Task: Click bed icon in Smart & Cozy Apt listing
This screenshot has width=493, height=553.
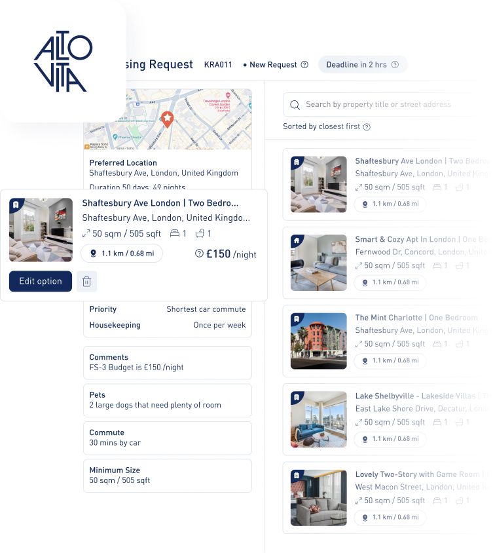Action: pos(437,265)
